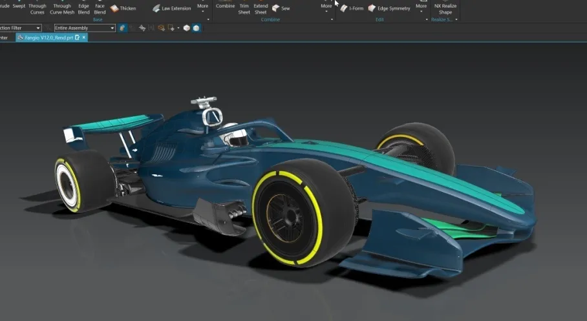Viewport: 587px width, 321px height.
Task: Apply the Face Blend command
Action: click(100, 9)
